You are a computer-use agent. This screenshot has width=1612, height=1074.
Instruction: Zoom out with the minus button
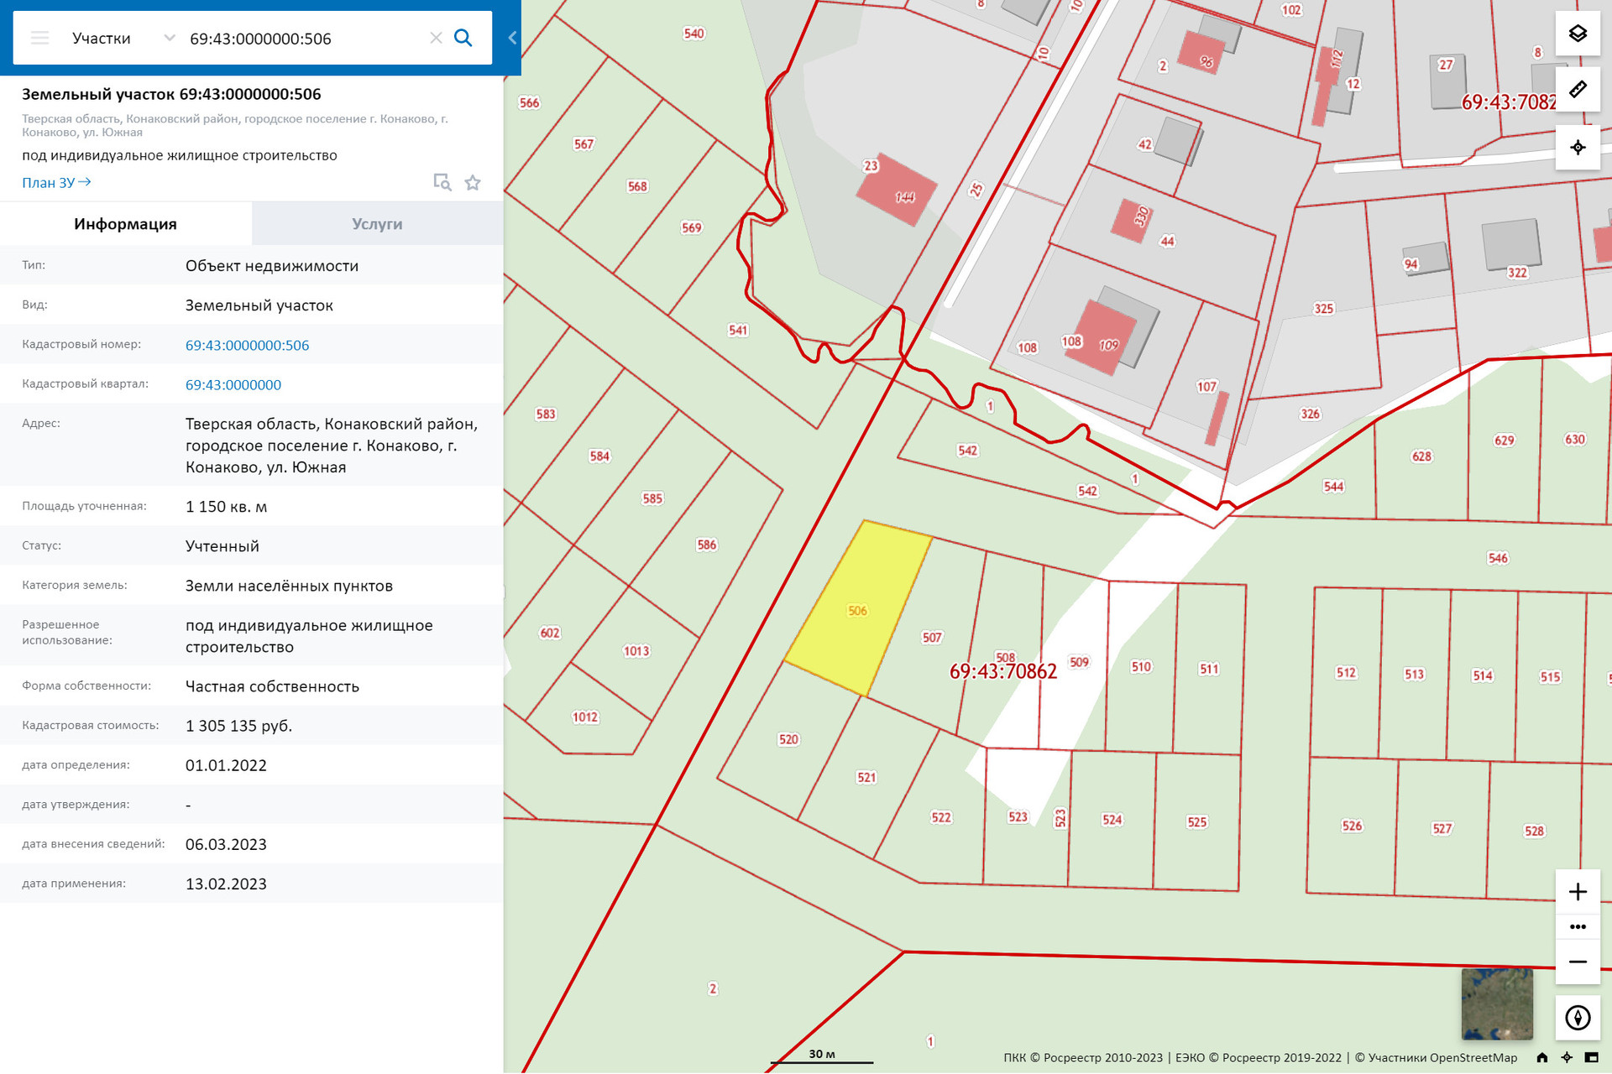[x=1578, y=962]
